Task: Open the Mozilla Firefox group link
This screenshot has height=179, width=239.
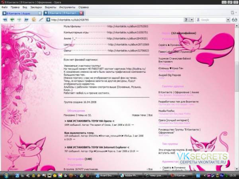Action: coord(167,111)
